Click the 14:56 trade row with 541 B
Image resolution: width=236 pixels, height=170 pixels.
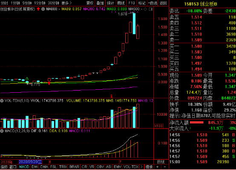(x=202, y=135)
